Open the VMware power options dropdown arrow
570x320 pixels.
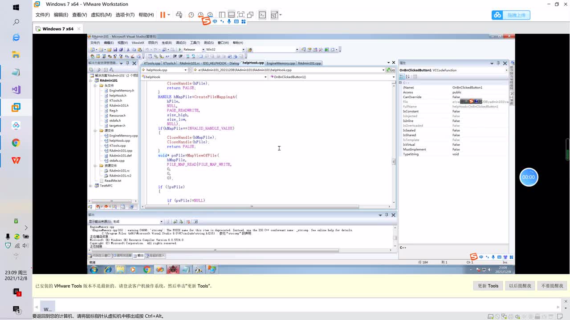(x=169, y=15)
